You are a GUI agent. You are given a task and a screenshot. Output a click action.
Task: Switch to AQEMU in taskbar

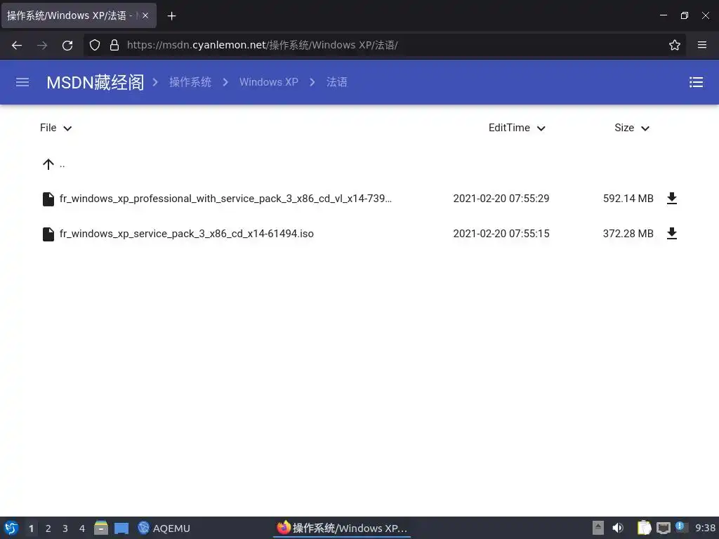click(x=164, y=528)
